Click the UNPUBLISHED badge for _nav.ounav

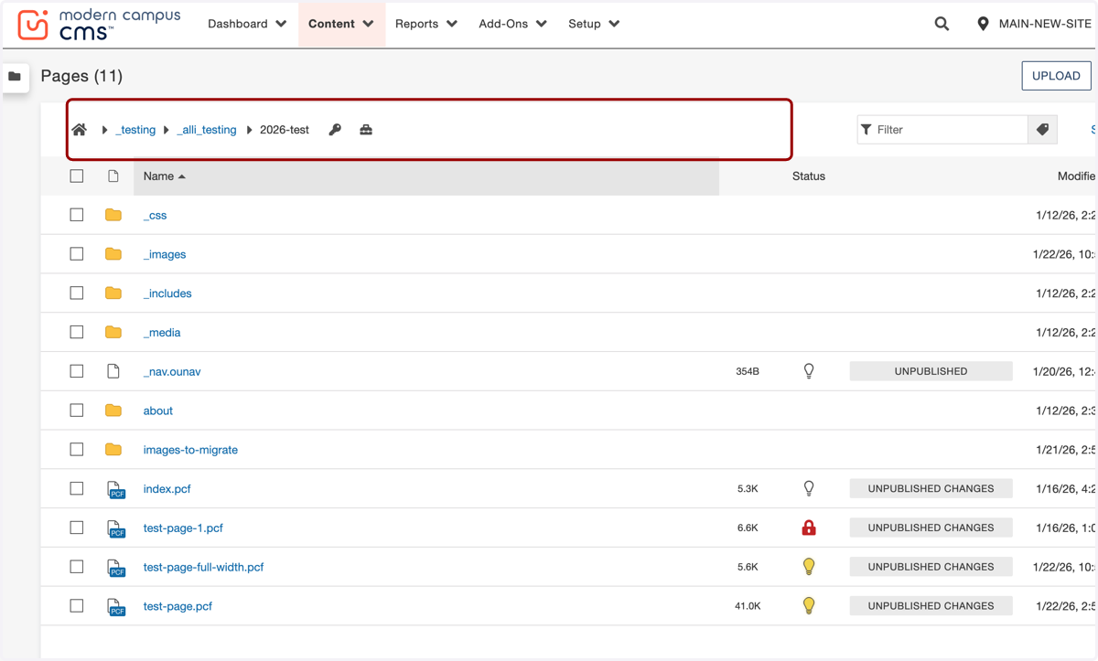point(931,371)
